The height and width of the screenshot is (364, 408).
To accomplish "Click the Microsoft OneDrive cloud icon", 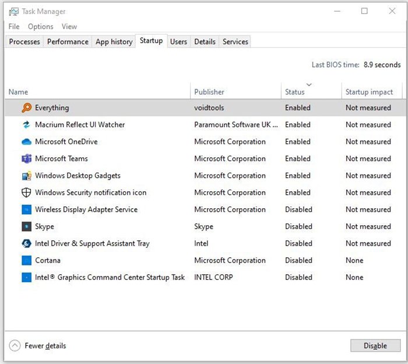I will (x=26, y=142).
